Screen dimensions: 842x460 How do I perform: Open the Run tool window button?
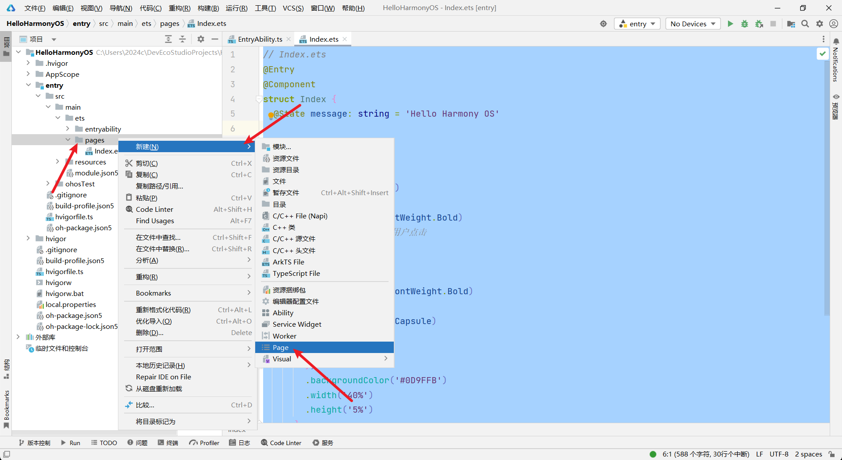(71, 443)
